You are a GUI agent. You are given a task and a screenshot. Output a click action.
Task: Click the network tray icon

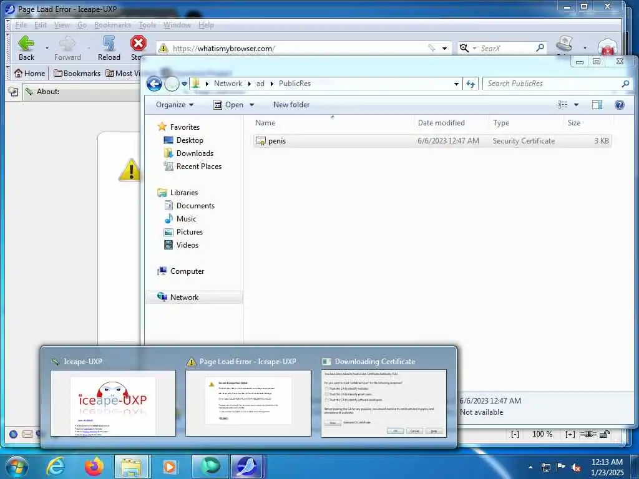[545, 467]
